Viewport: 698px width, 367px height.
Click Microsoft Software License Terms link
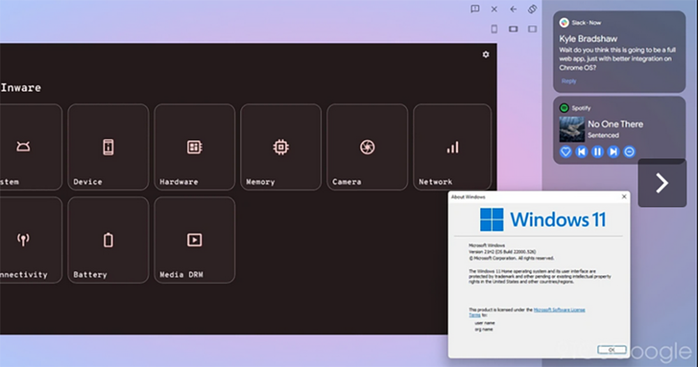click(559, 309)
